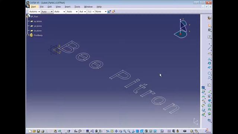Save the part with floppy disk icon

[x=38, y=131]
